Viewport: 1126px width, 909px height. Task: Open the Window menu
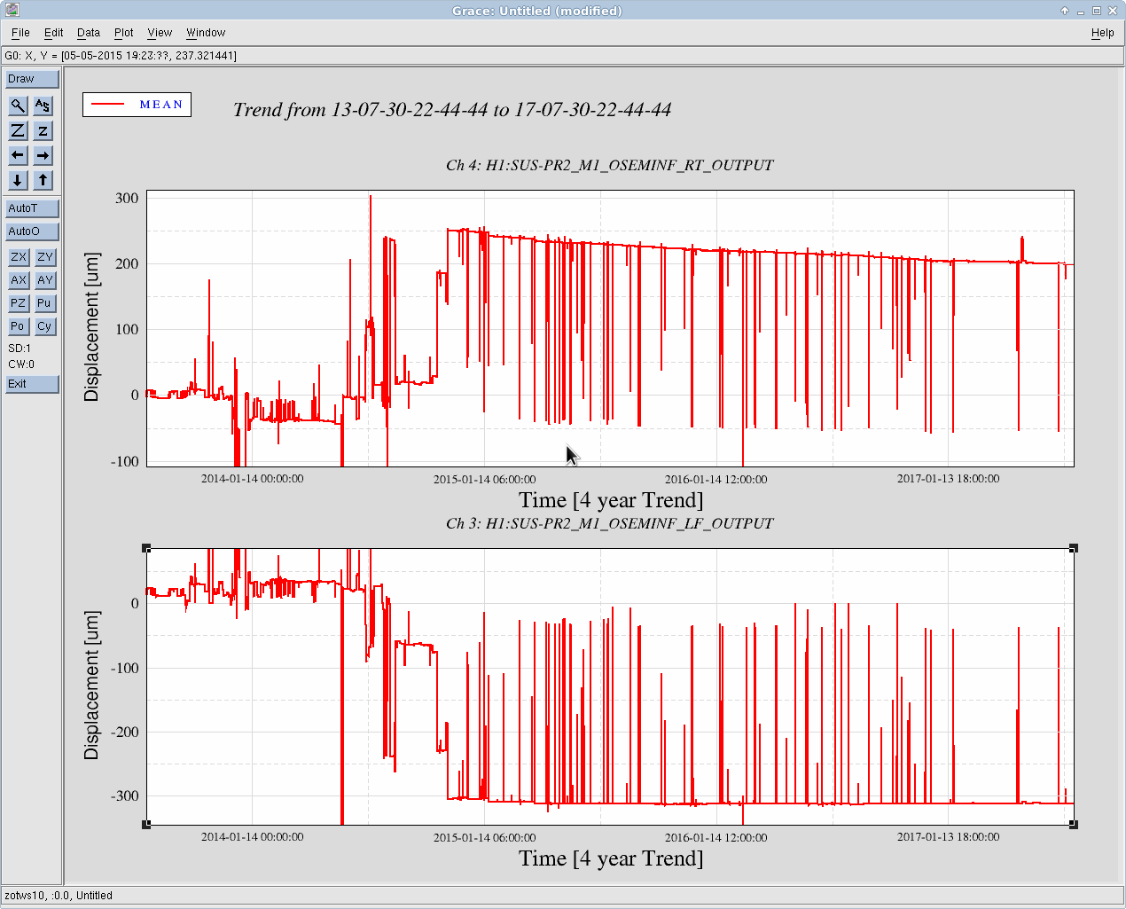(206, 33)
